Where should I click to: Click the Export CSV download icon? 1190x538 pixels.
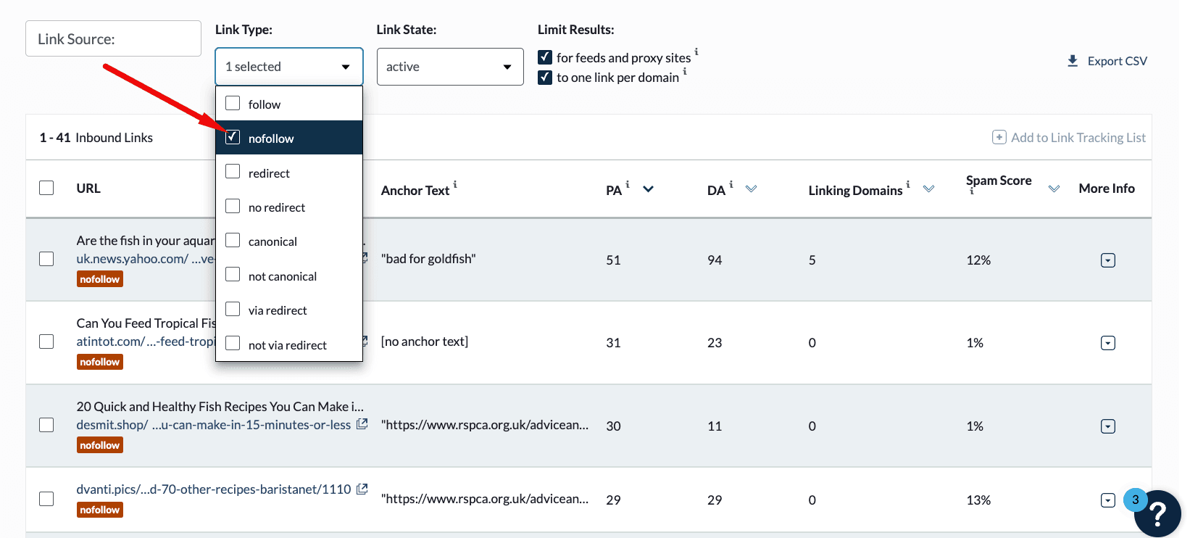pyautogui.click(x=1073, y=61)
